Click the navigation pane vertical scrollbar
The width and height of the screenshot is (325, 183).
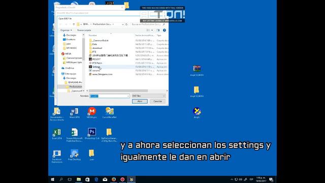click(x=83, y=50)
